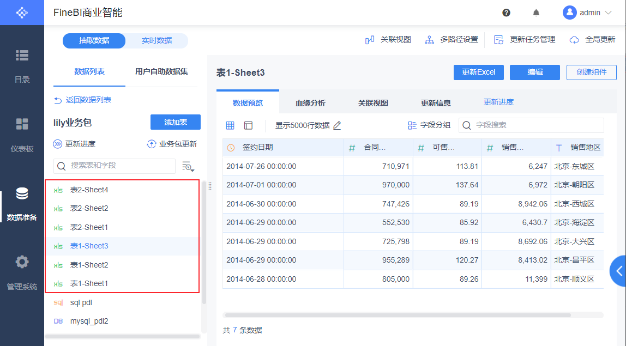Viewport: 626px width, 346px height.
Task: Click the 更新进度 icon under lily业务包
Action: click(57, 144)
